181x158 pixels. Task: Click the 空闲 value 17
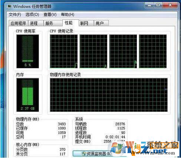pyautogui.click(x=64, y=137)
